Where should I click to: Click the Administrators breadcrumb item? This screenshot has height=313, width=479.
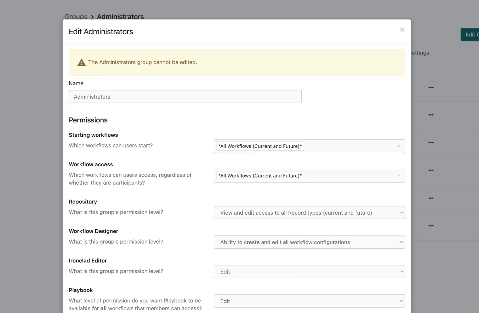coord(120,17)
